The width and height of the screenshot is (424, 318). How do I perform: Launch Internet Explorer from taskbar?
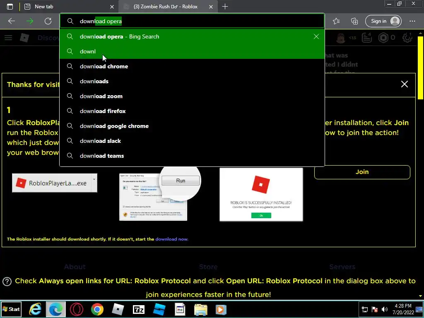click(x=35, y=309)
